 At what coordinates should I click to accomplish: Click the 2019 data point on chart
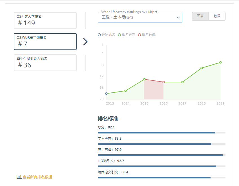[220, 62]
